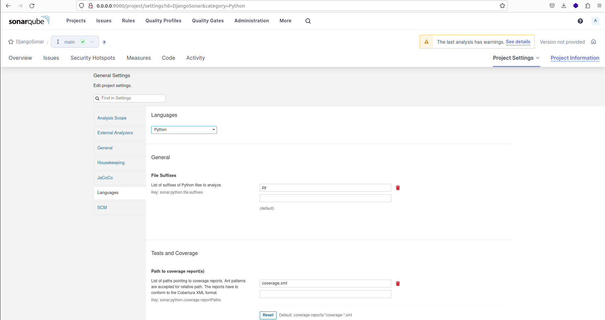This screenshot has width=605, height=320.
Task: Open the main branch dropdown
Action: pos(75,42)
